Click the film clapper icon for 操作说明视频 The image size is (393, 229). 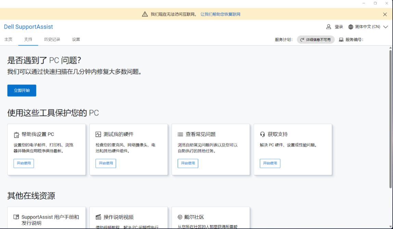(x=98, y=217)
